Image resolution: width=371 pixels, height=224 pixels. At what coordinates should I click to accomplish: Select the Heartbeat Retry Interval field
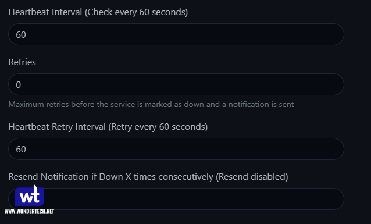click(176, 149)
